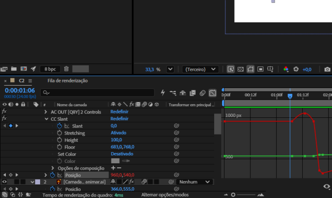Close the C2 timeline tab
332x198 pixels.
click(5, 81)
